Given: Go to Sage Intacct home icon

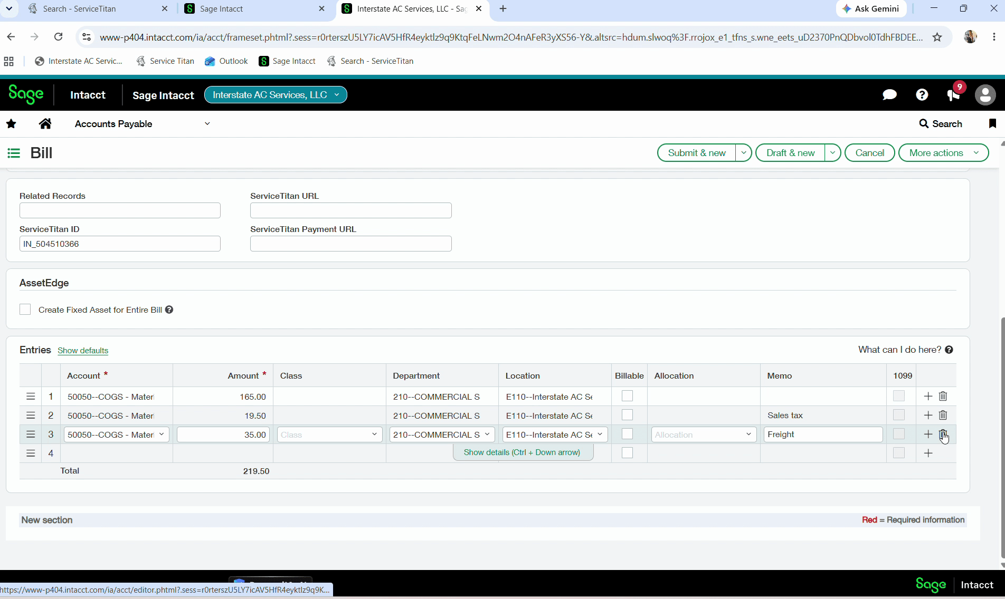Looking at the screenshot, I should 45,124.
